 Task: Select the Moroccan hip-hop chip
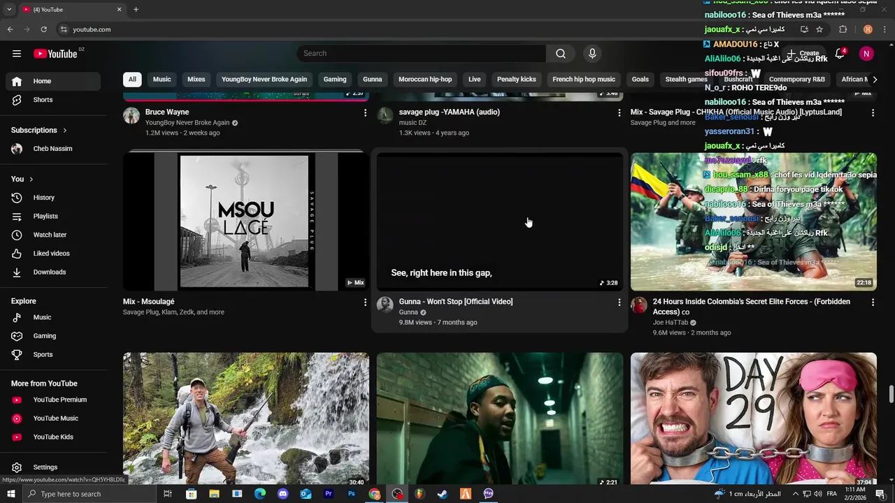[425, 80]
